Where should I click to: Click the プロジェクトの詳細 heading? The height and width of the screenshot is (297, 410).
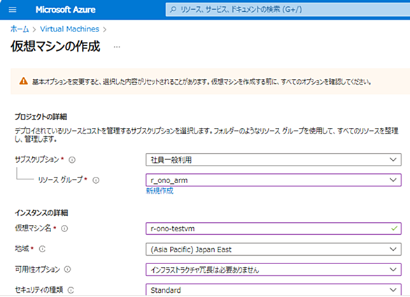pyautogui.click(x=41, y=117)
